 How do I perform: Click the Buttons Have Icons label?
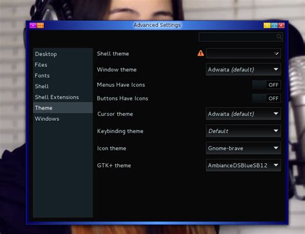pos(122,98)
